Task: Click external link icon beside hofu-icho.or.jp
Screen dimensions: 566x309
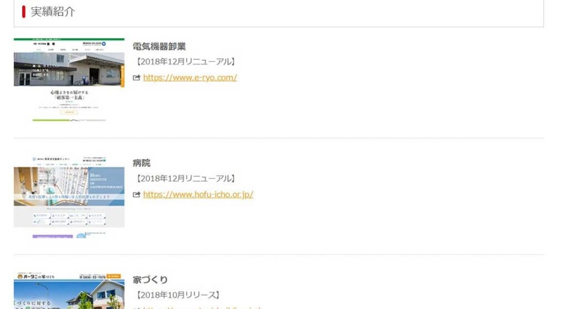Action: coord(137,195)
